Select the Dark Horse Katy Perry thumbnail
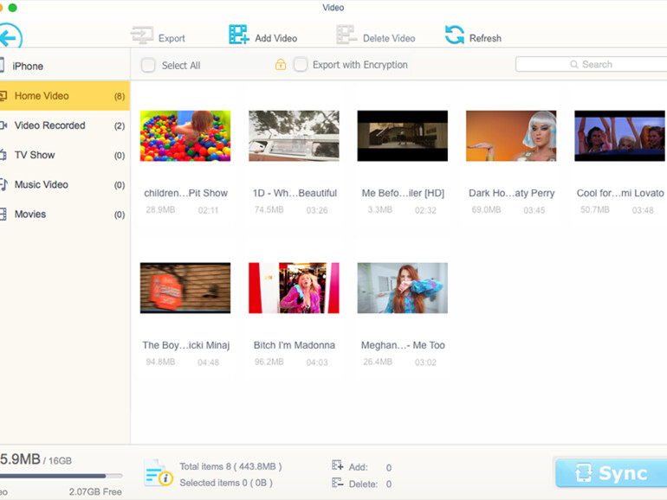 coord(511,136)
